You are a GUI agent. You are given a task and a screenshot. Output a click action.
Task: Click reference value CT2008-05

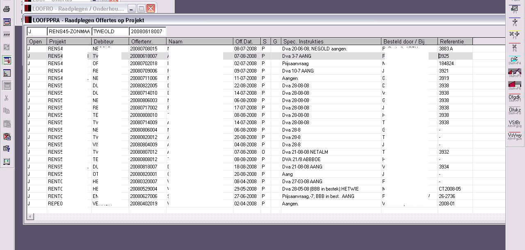[450, 189]
